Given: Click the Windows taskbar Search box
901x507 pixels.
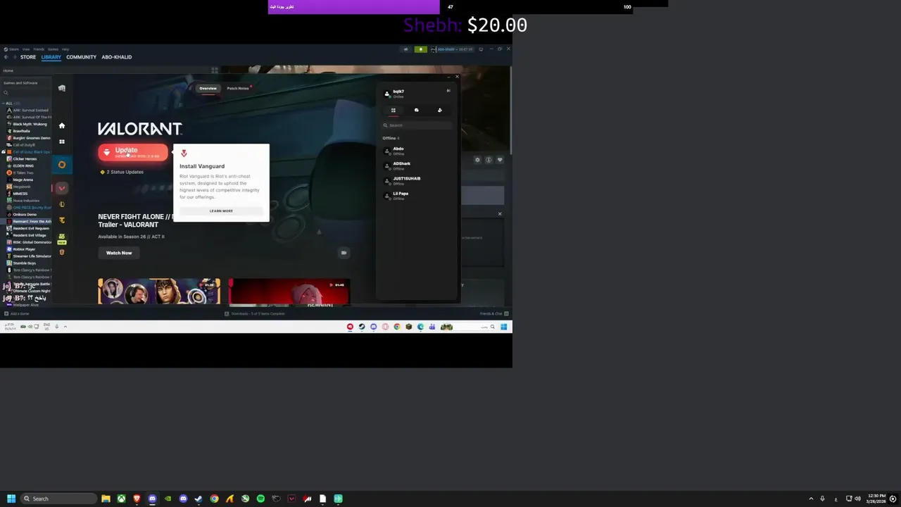Looking at the screenshot, I should (58, 499).
